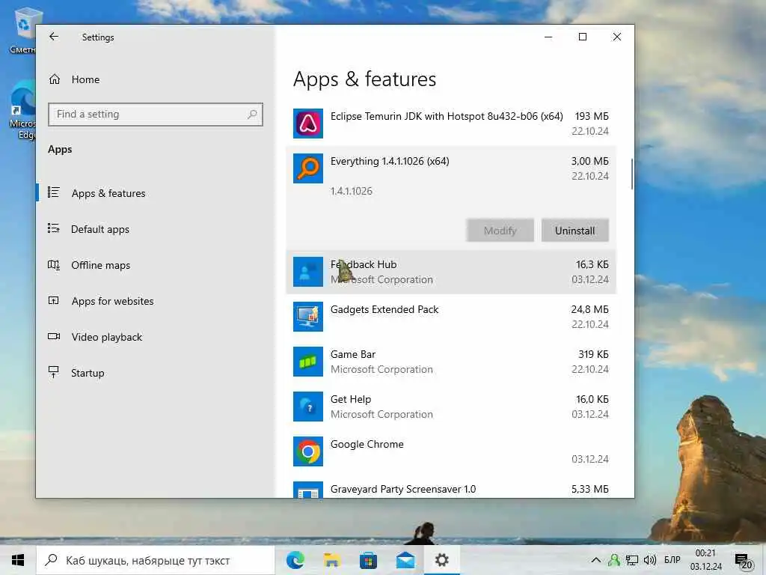Select the Apps for websites sidebar icon
Image resolution: width=766 pixels, height=575 pixels.
point(54,301)
